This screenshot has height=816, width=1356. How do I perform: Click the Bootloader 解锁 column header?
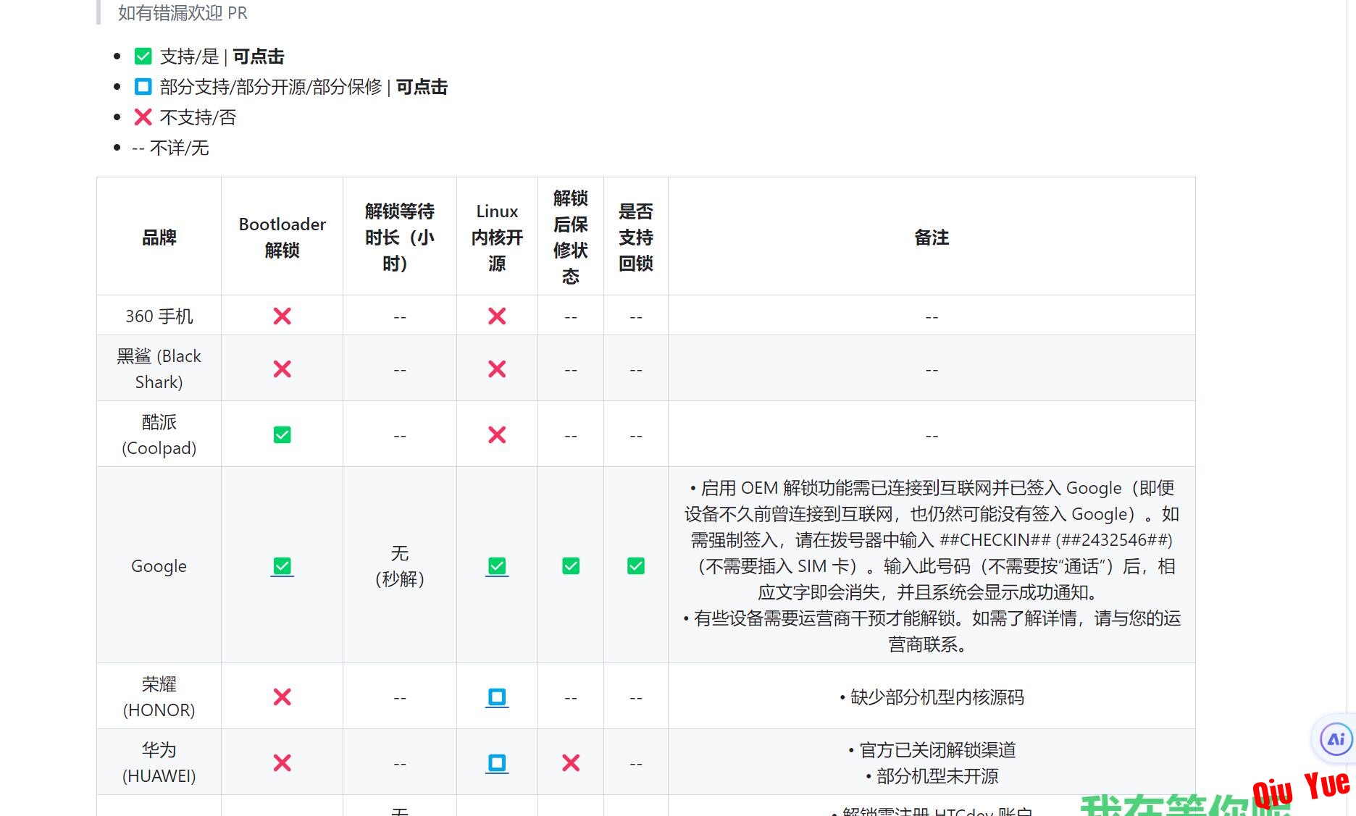point(282,237)
